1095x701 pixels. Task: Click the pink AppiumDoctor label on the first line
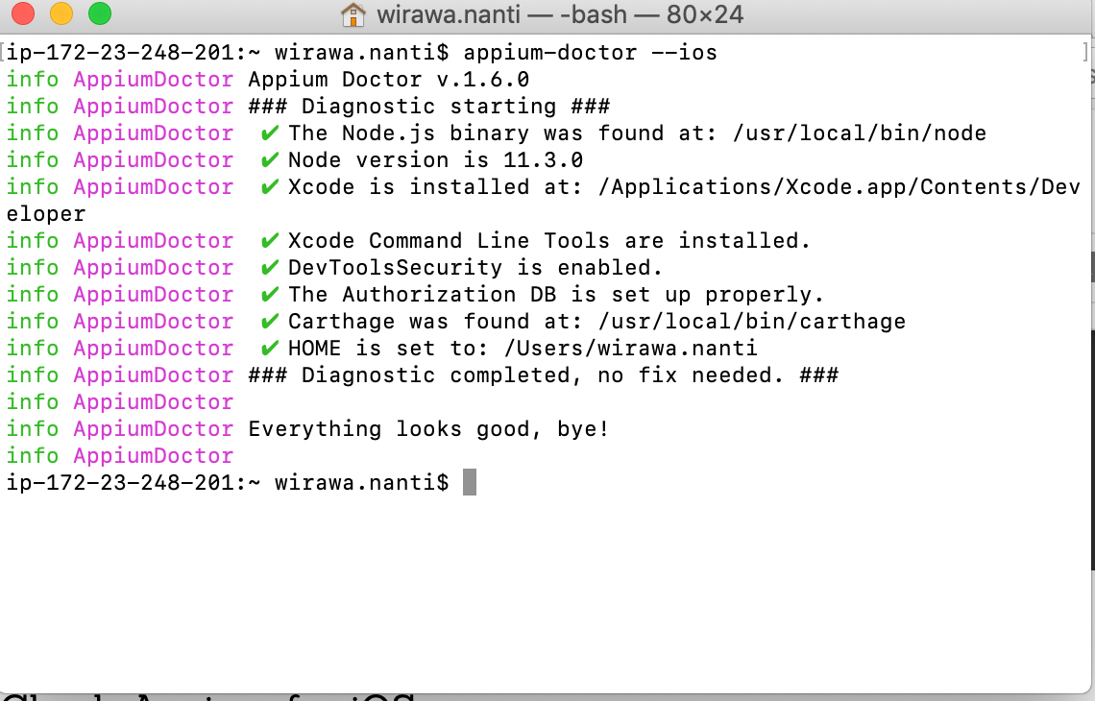153,79
